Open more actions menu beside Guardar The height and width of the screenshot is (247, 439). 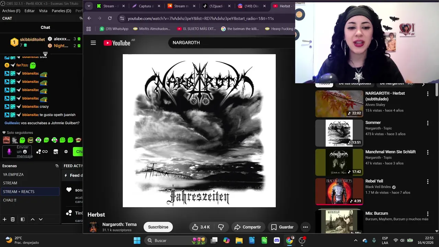coord(305,227)
